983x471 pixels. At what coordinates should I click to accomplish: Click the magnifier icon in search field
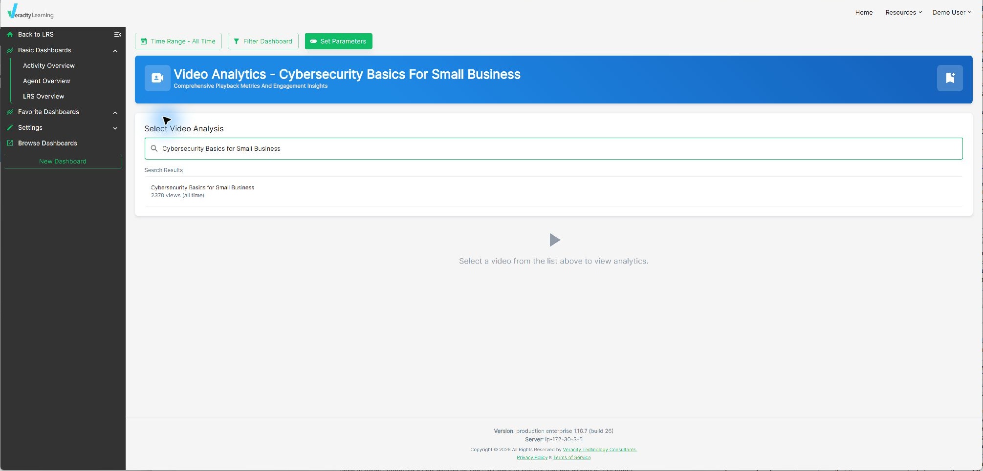click(154, 149)
